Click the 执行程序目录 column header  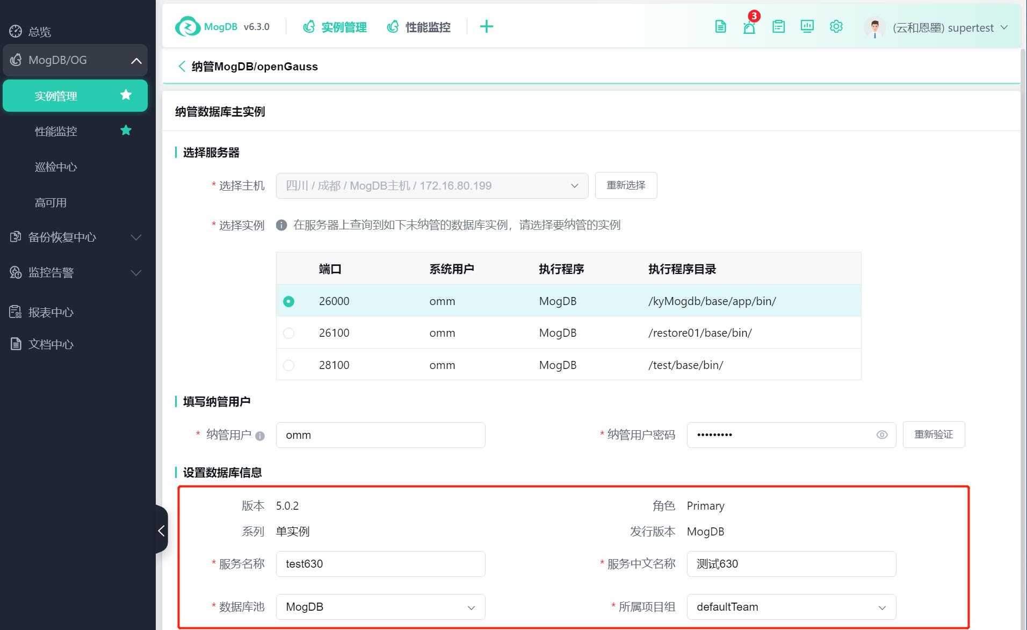click(x=682, y=269)
